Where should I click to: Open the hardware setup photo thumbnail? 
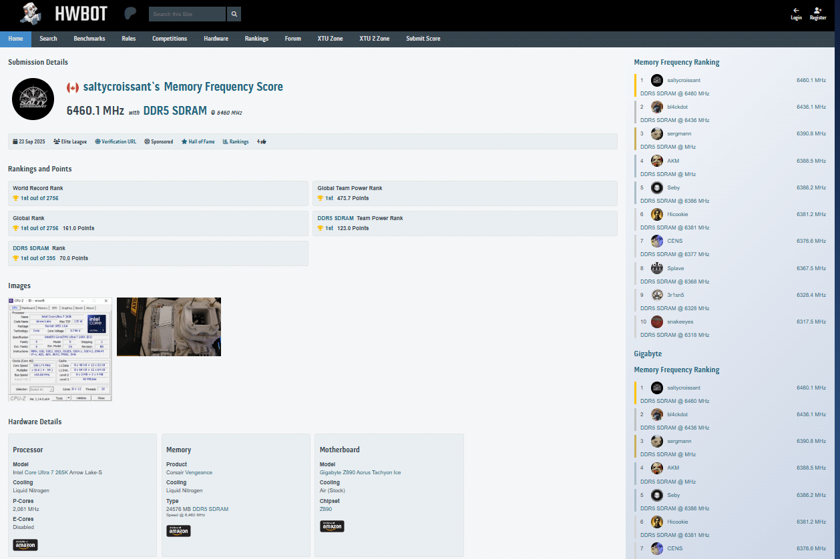click(x=168, y=326)
